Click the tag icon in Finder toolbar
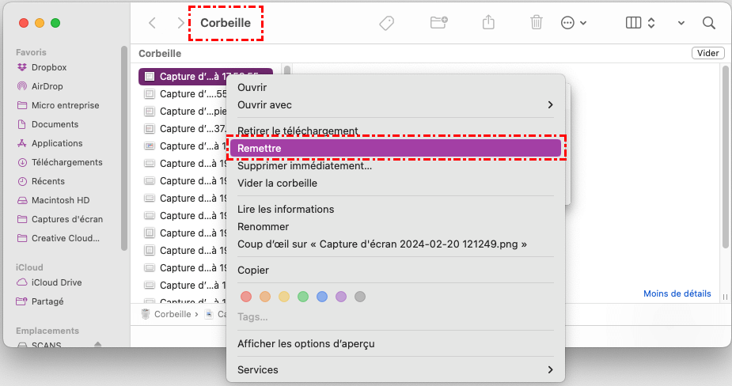732x386 pixels. (x=386, y=23)
